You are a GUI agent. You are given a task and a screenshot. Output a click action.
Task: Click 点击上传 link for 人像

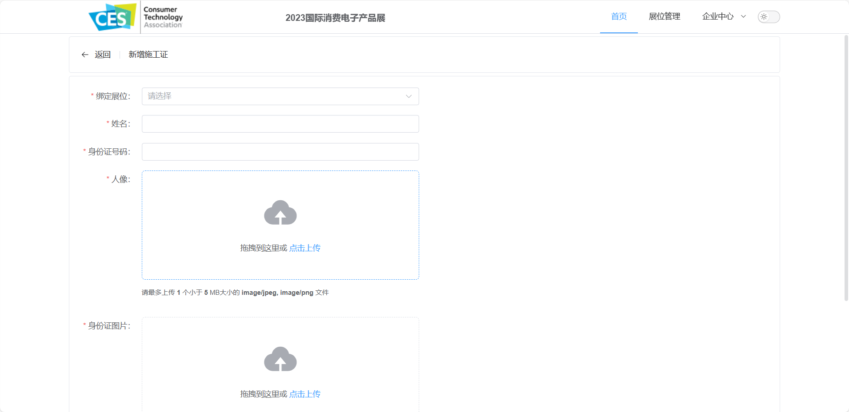click(x=304, y=248)
